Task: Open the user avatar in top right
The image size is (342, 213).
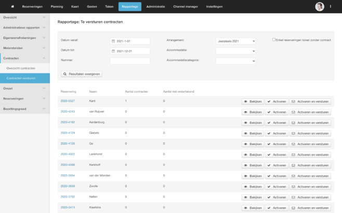Action: click(319, 7)
